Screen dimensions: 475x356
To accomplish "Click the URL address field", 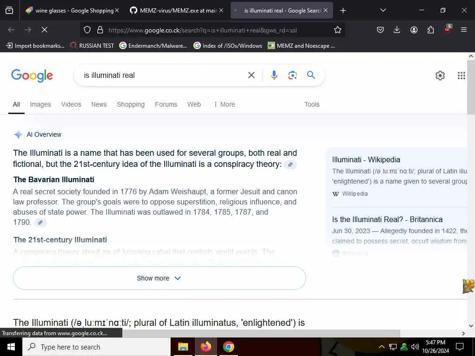I will (x=212, y=30).
